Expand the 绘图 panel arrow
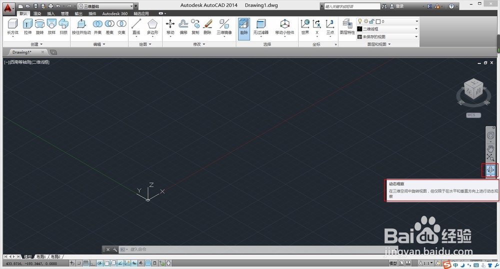 tap(150, 44)
